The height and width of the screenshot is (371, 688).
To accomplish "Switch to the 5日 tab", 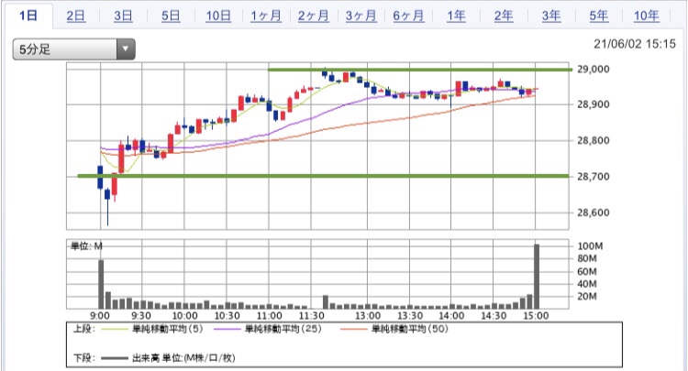I will click(x=171, y=16).
